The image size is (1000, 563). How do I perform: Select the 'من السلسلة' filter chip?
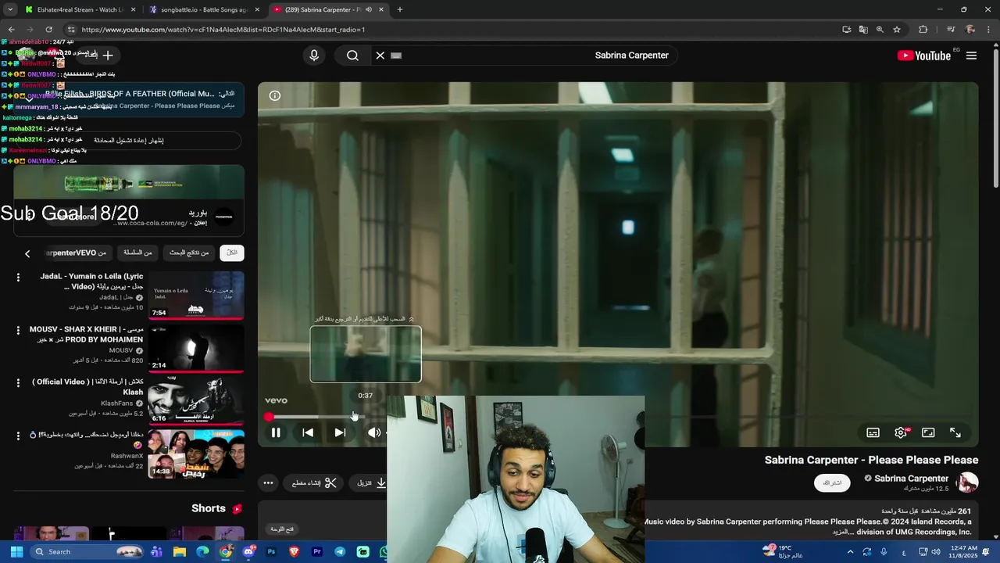coord(137,253)
